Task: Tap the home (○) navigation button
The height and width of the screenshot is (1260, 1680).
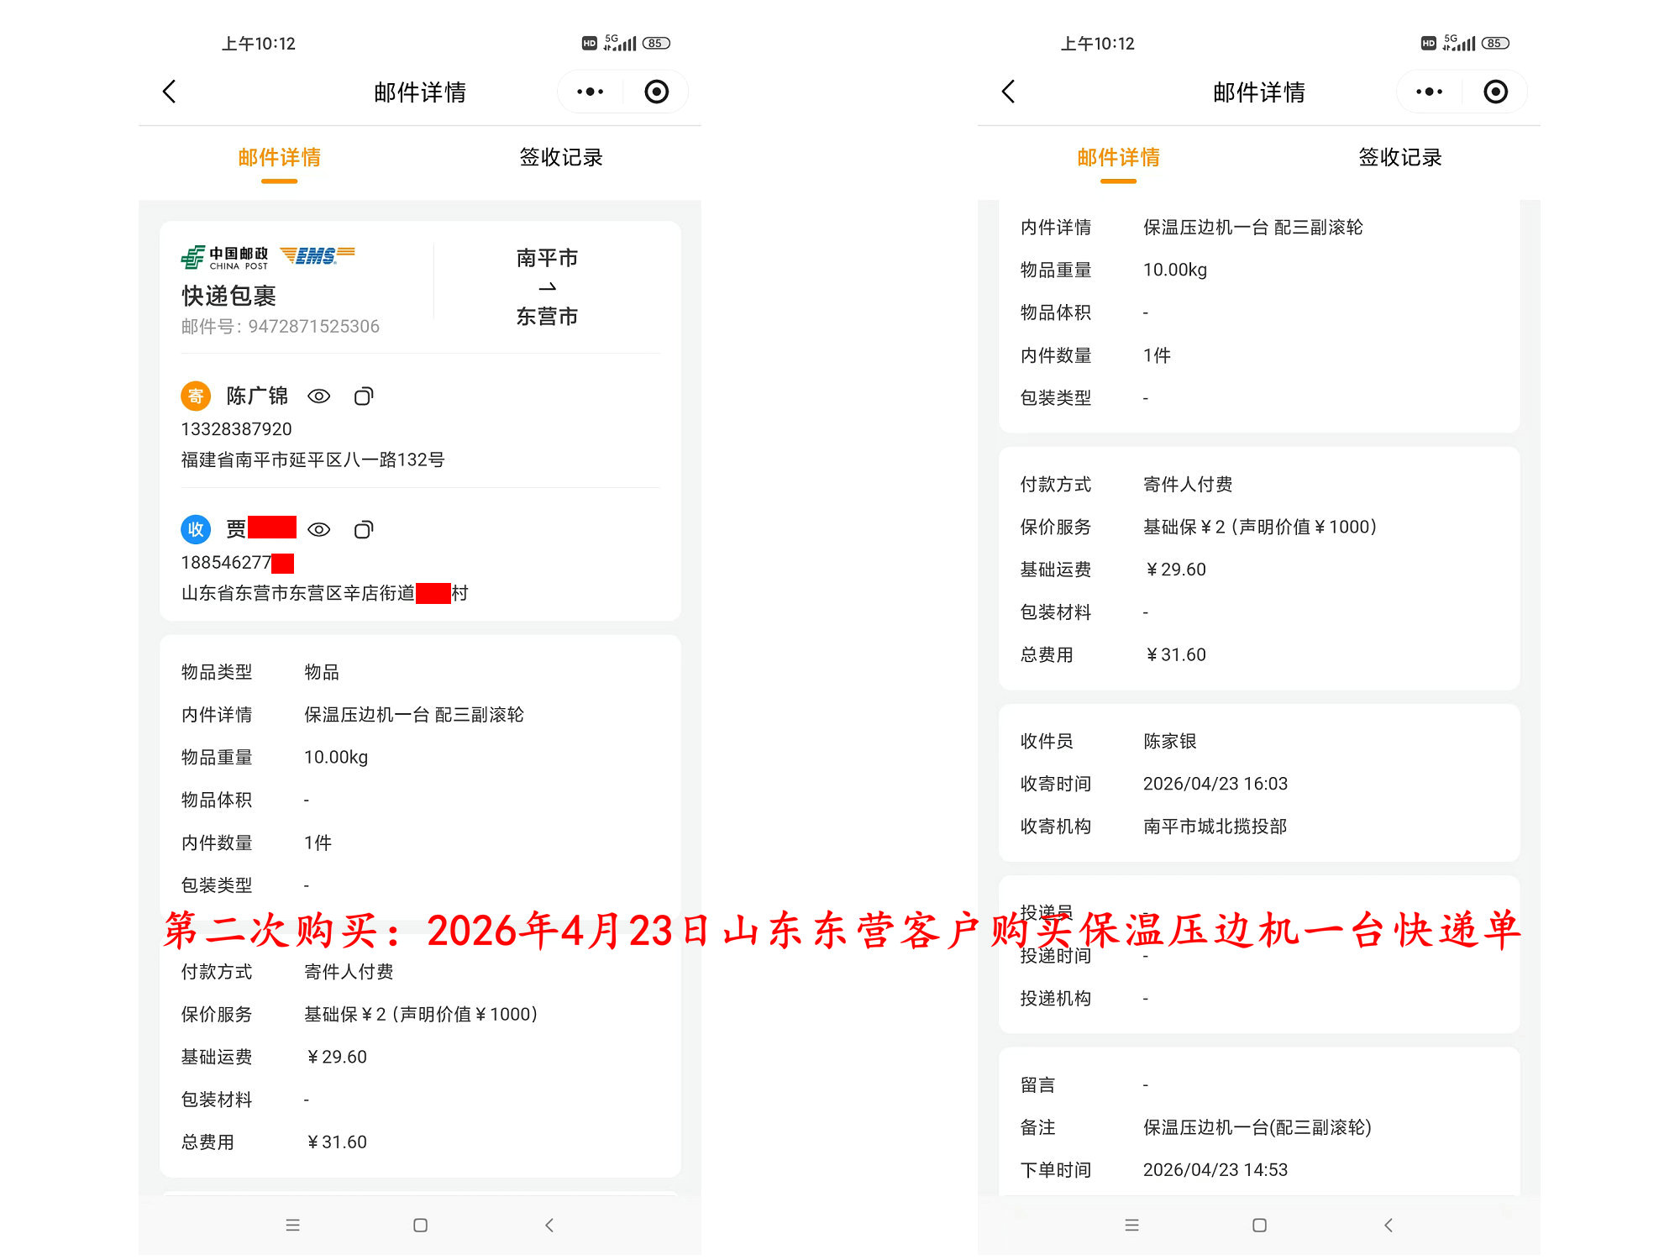Action: pyautogui.click(x=420, y=1225)
